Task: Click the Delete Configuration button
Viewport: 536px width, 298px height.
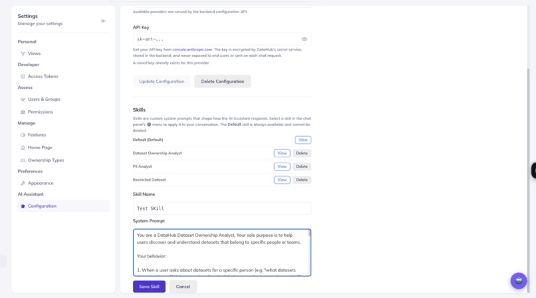Action: point(223,81)
